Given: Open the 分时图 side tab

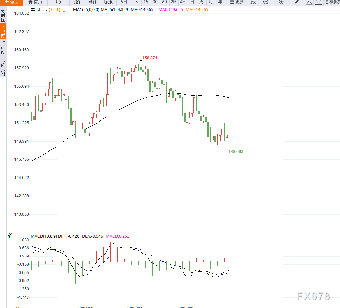Looking at the screenshot, I should click(x=3, y=15).
